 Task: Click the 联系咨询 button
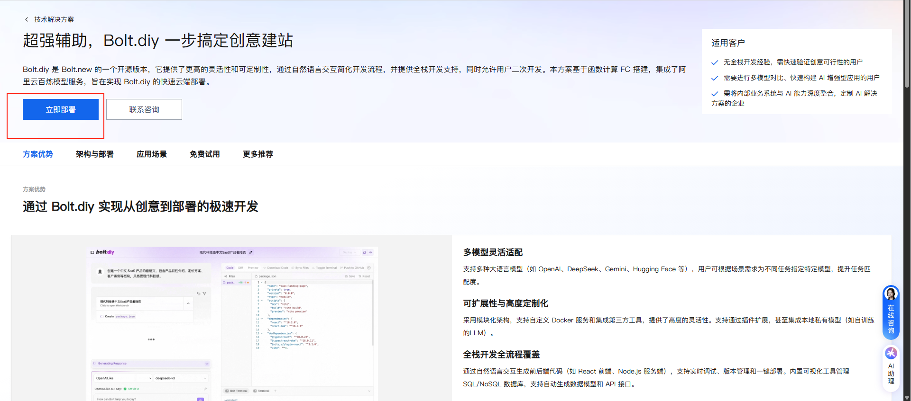[144, 109]
